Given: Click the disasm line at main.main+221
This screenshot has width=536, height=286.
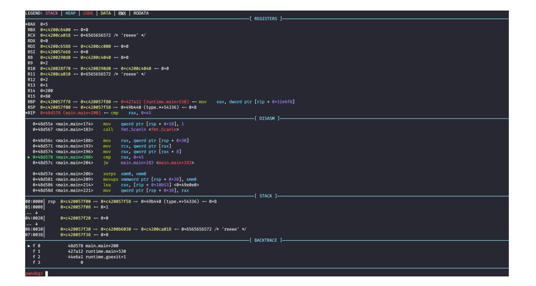Looking at the screenshot, I should pyautogui.click(x=111, y=190).
